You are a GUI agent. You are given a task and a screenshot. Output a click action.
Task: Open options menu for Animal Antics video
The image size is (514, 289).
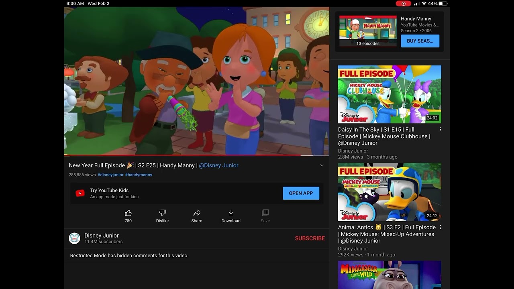(x=441, y=227)
